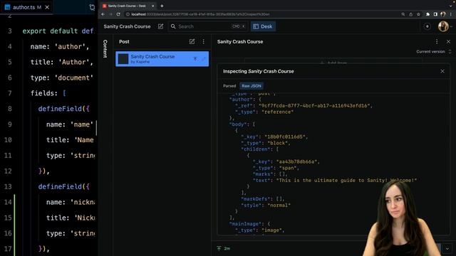Image resolution: width=456 pixels, height=256 pixels.
Task: Click the "normal" style value
Action: (x=279, y=206)
